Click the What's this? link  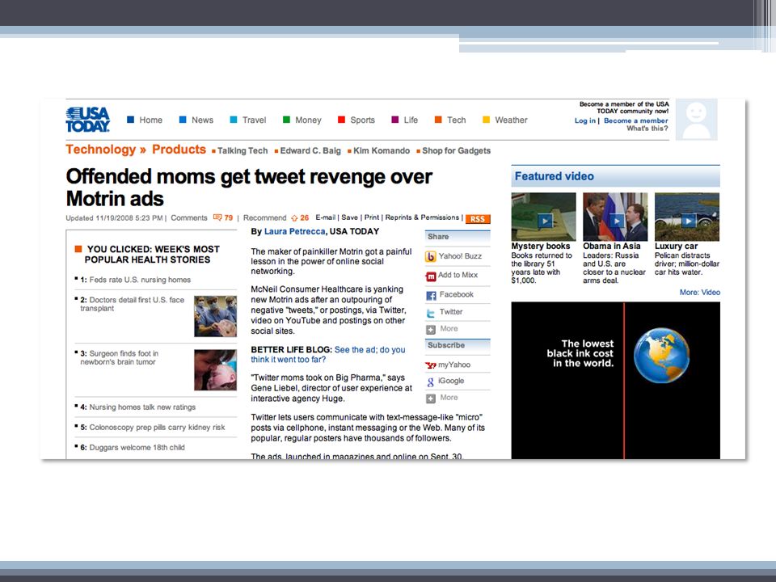click(x=647, y=129)
